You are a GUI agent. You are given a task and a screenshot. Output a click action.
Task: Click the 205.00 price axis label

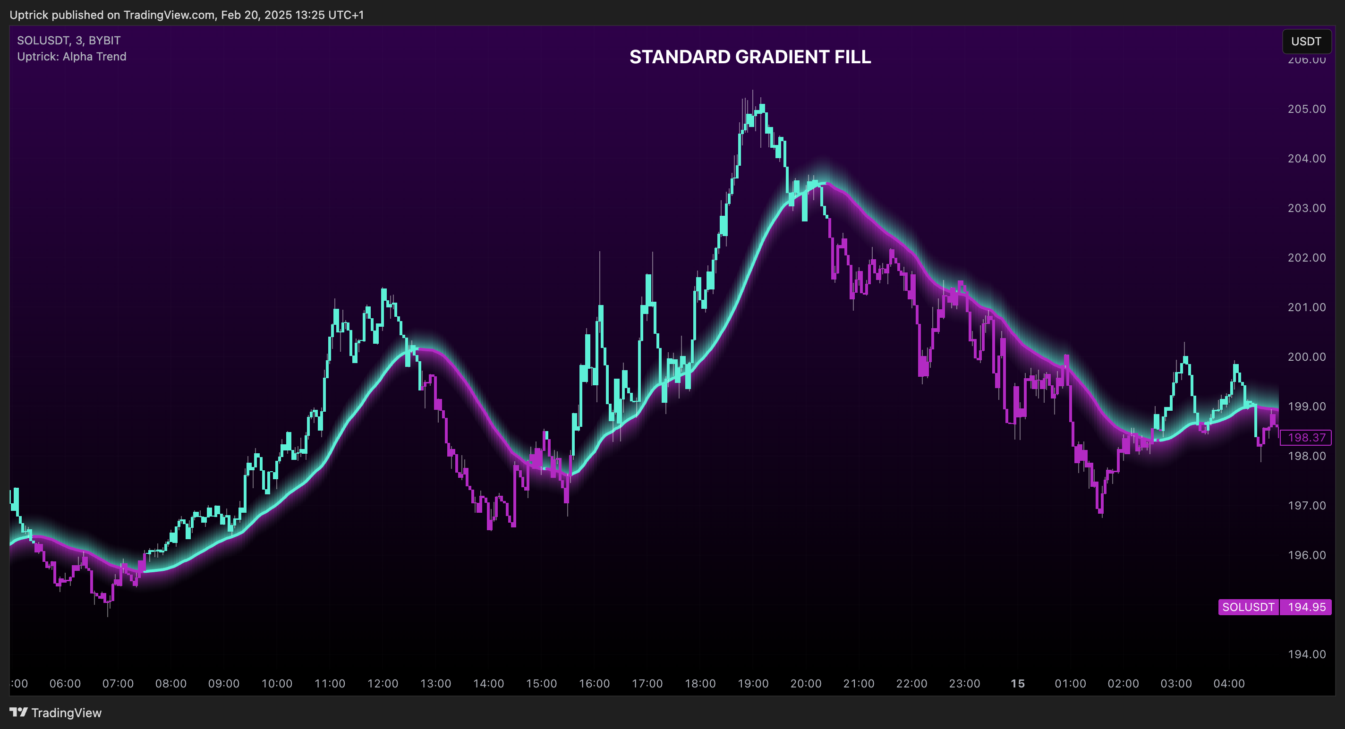[1307, 109]
